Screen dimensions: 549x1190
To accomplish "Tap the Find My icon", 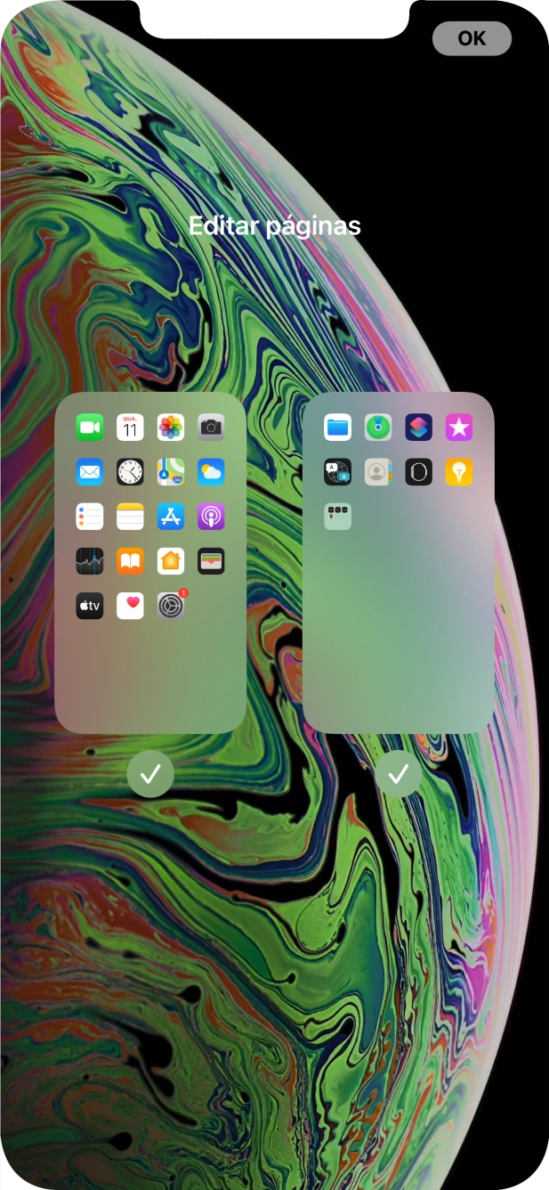I will 378,428.
